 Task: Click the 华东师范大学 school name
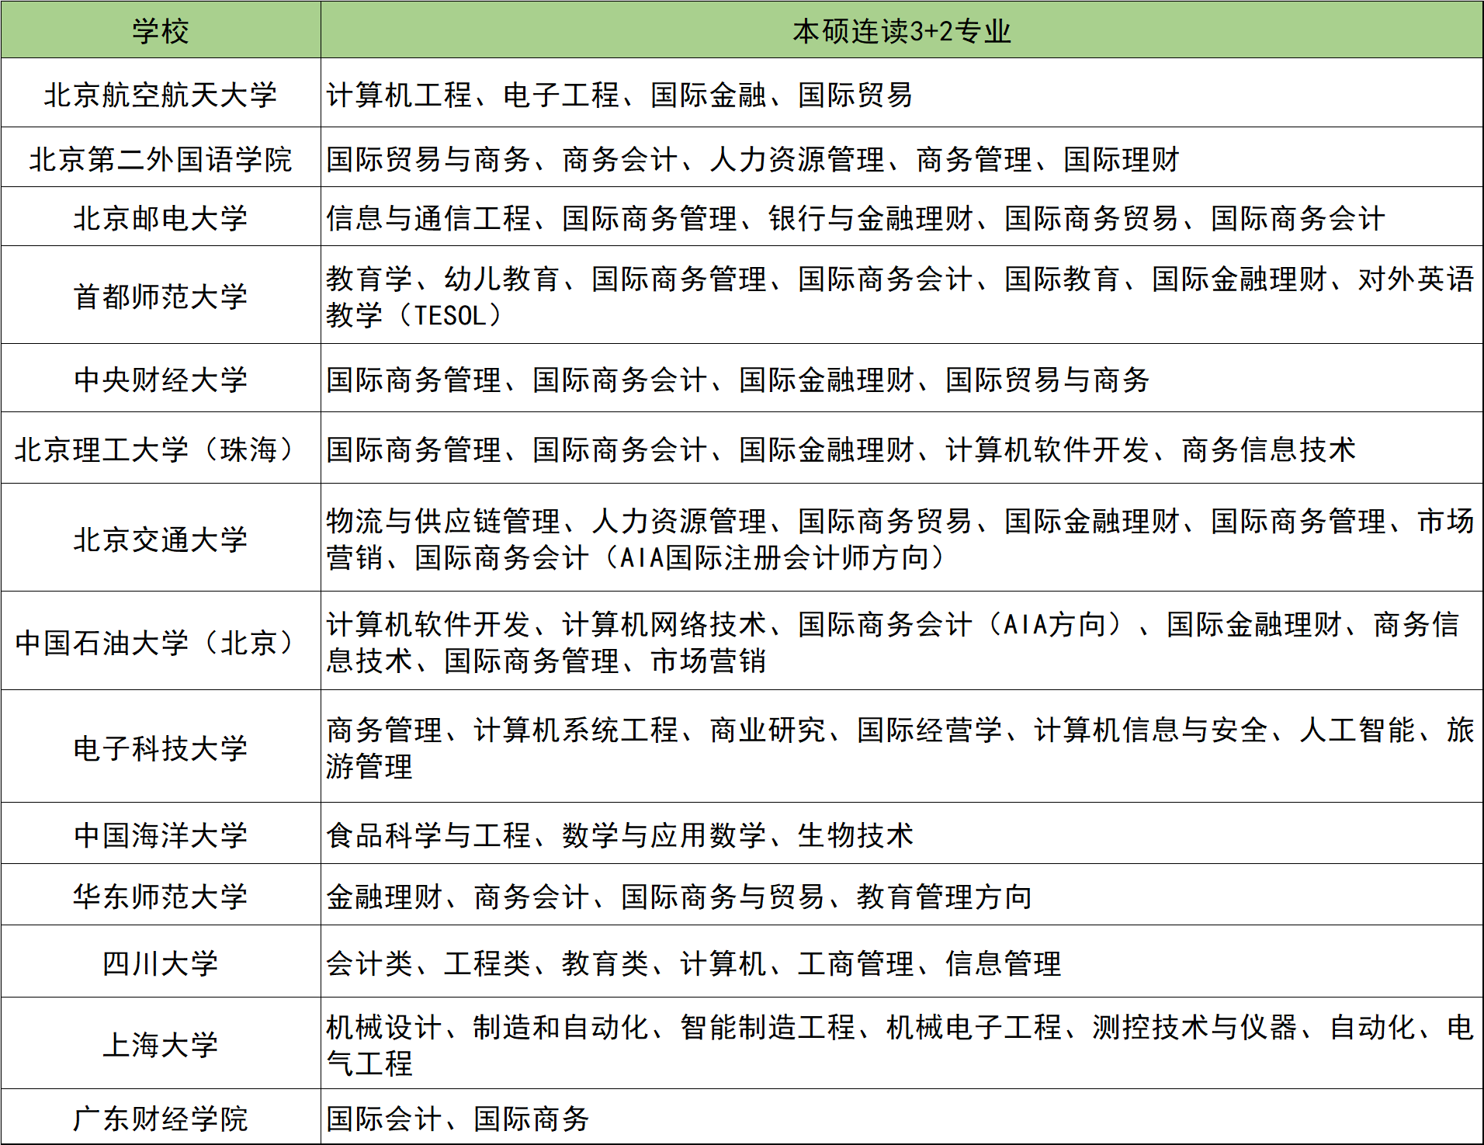click(x=161, y=897)
